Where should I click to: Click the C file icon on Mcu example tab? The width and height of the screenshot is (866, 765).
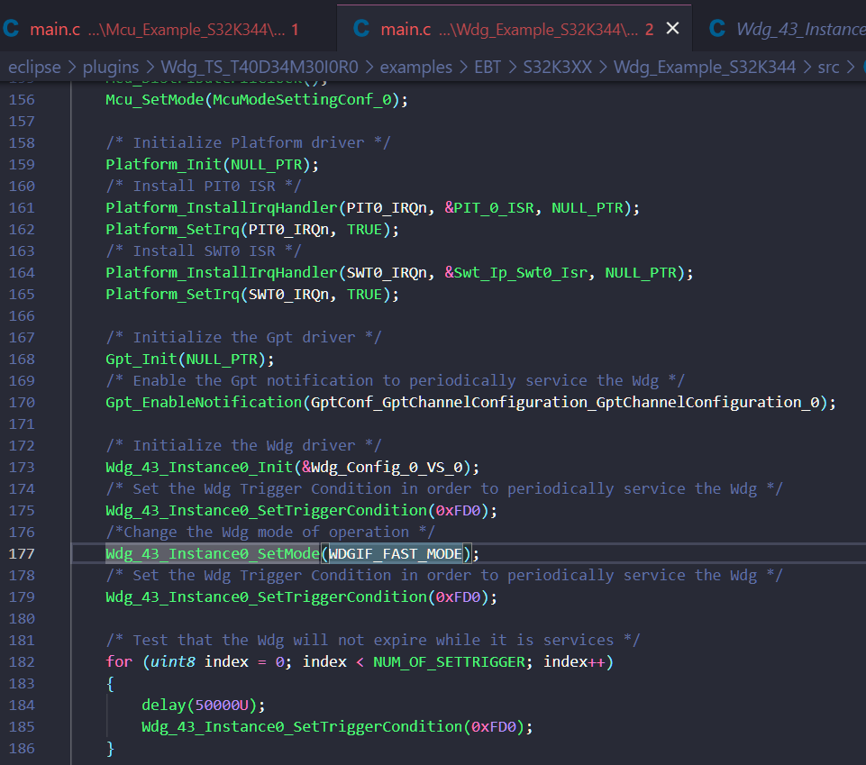click(x=12, y=28)
